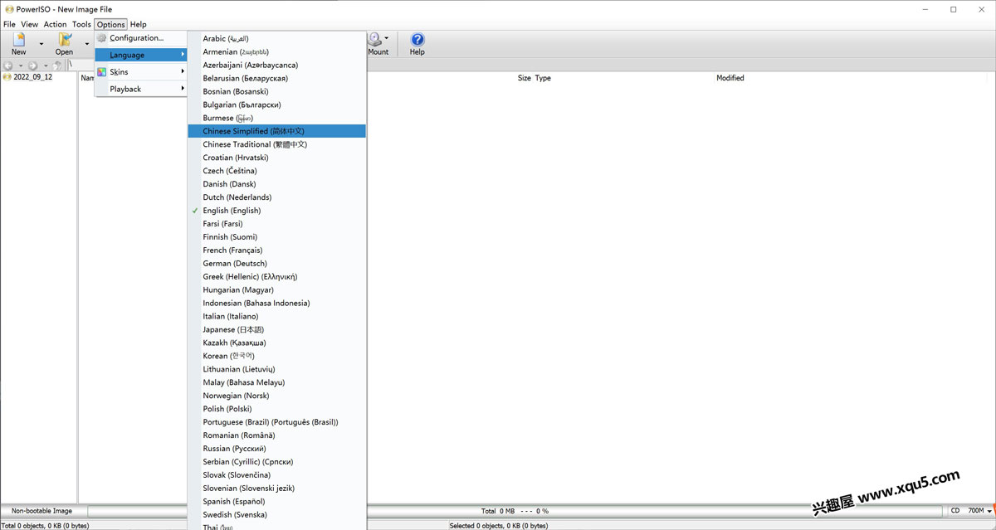Image resolution: width=996 pixels, height=530 pixels.
Task: Choose Chinese Simplified language
Action: [277, 131]
